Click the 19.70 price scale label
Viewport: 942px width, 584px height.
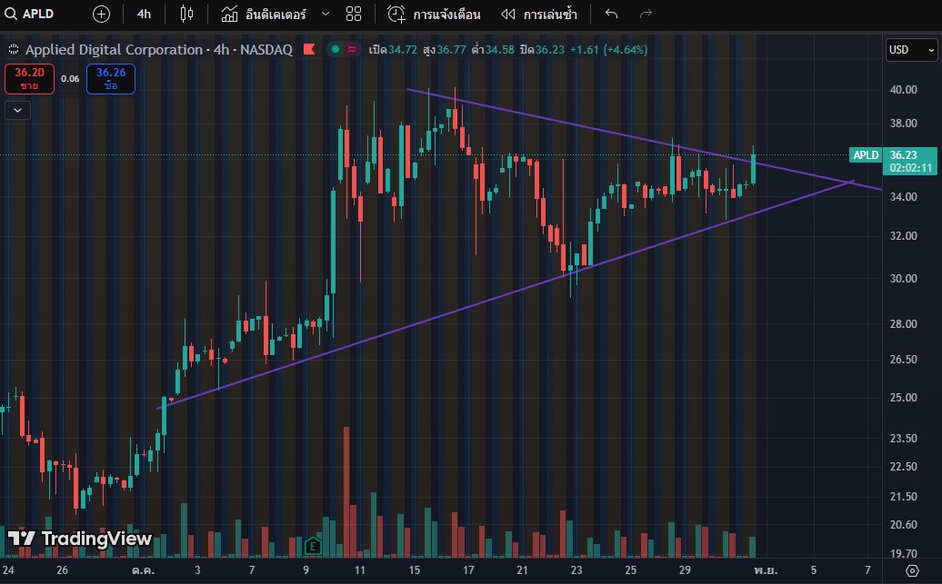[x=904, y=553]
